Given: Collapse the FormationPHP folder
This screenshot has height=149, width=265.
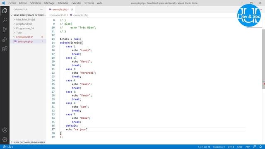Looking at the screenshot, I should pyautogui.click(x=24, y=37).
